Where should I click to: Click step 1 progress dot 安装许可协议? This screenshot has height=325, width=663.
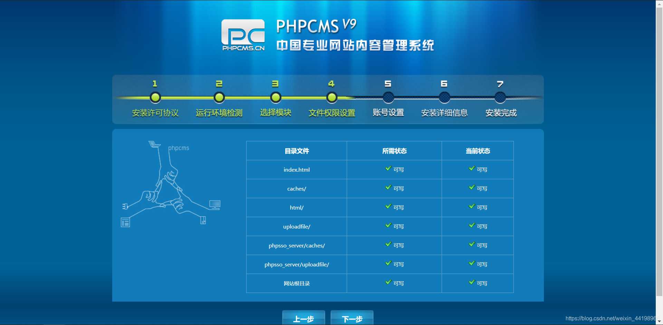coord(155,98)
